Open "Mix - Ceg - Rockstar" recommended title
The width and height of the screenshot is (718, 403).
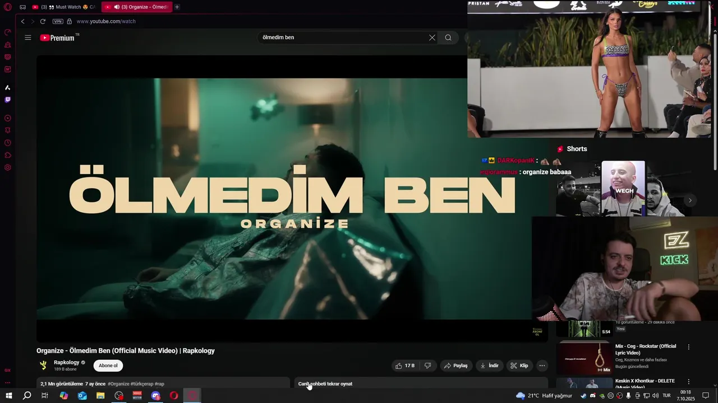pyautogui.click(x=646, y=349)
